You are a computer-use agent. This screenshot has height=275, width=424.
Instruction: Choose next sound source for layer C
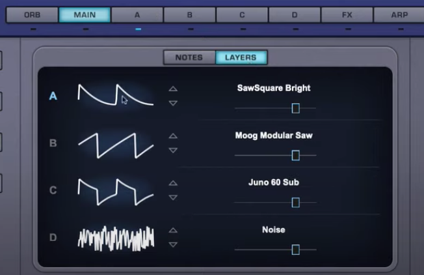click(173, 197)
